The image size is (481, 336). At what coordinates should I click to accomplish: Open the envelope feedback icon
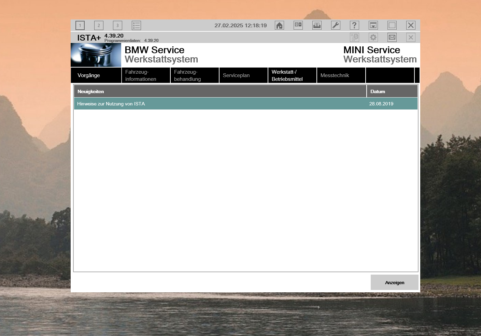(x=392, y=37)
